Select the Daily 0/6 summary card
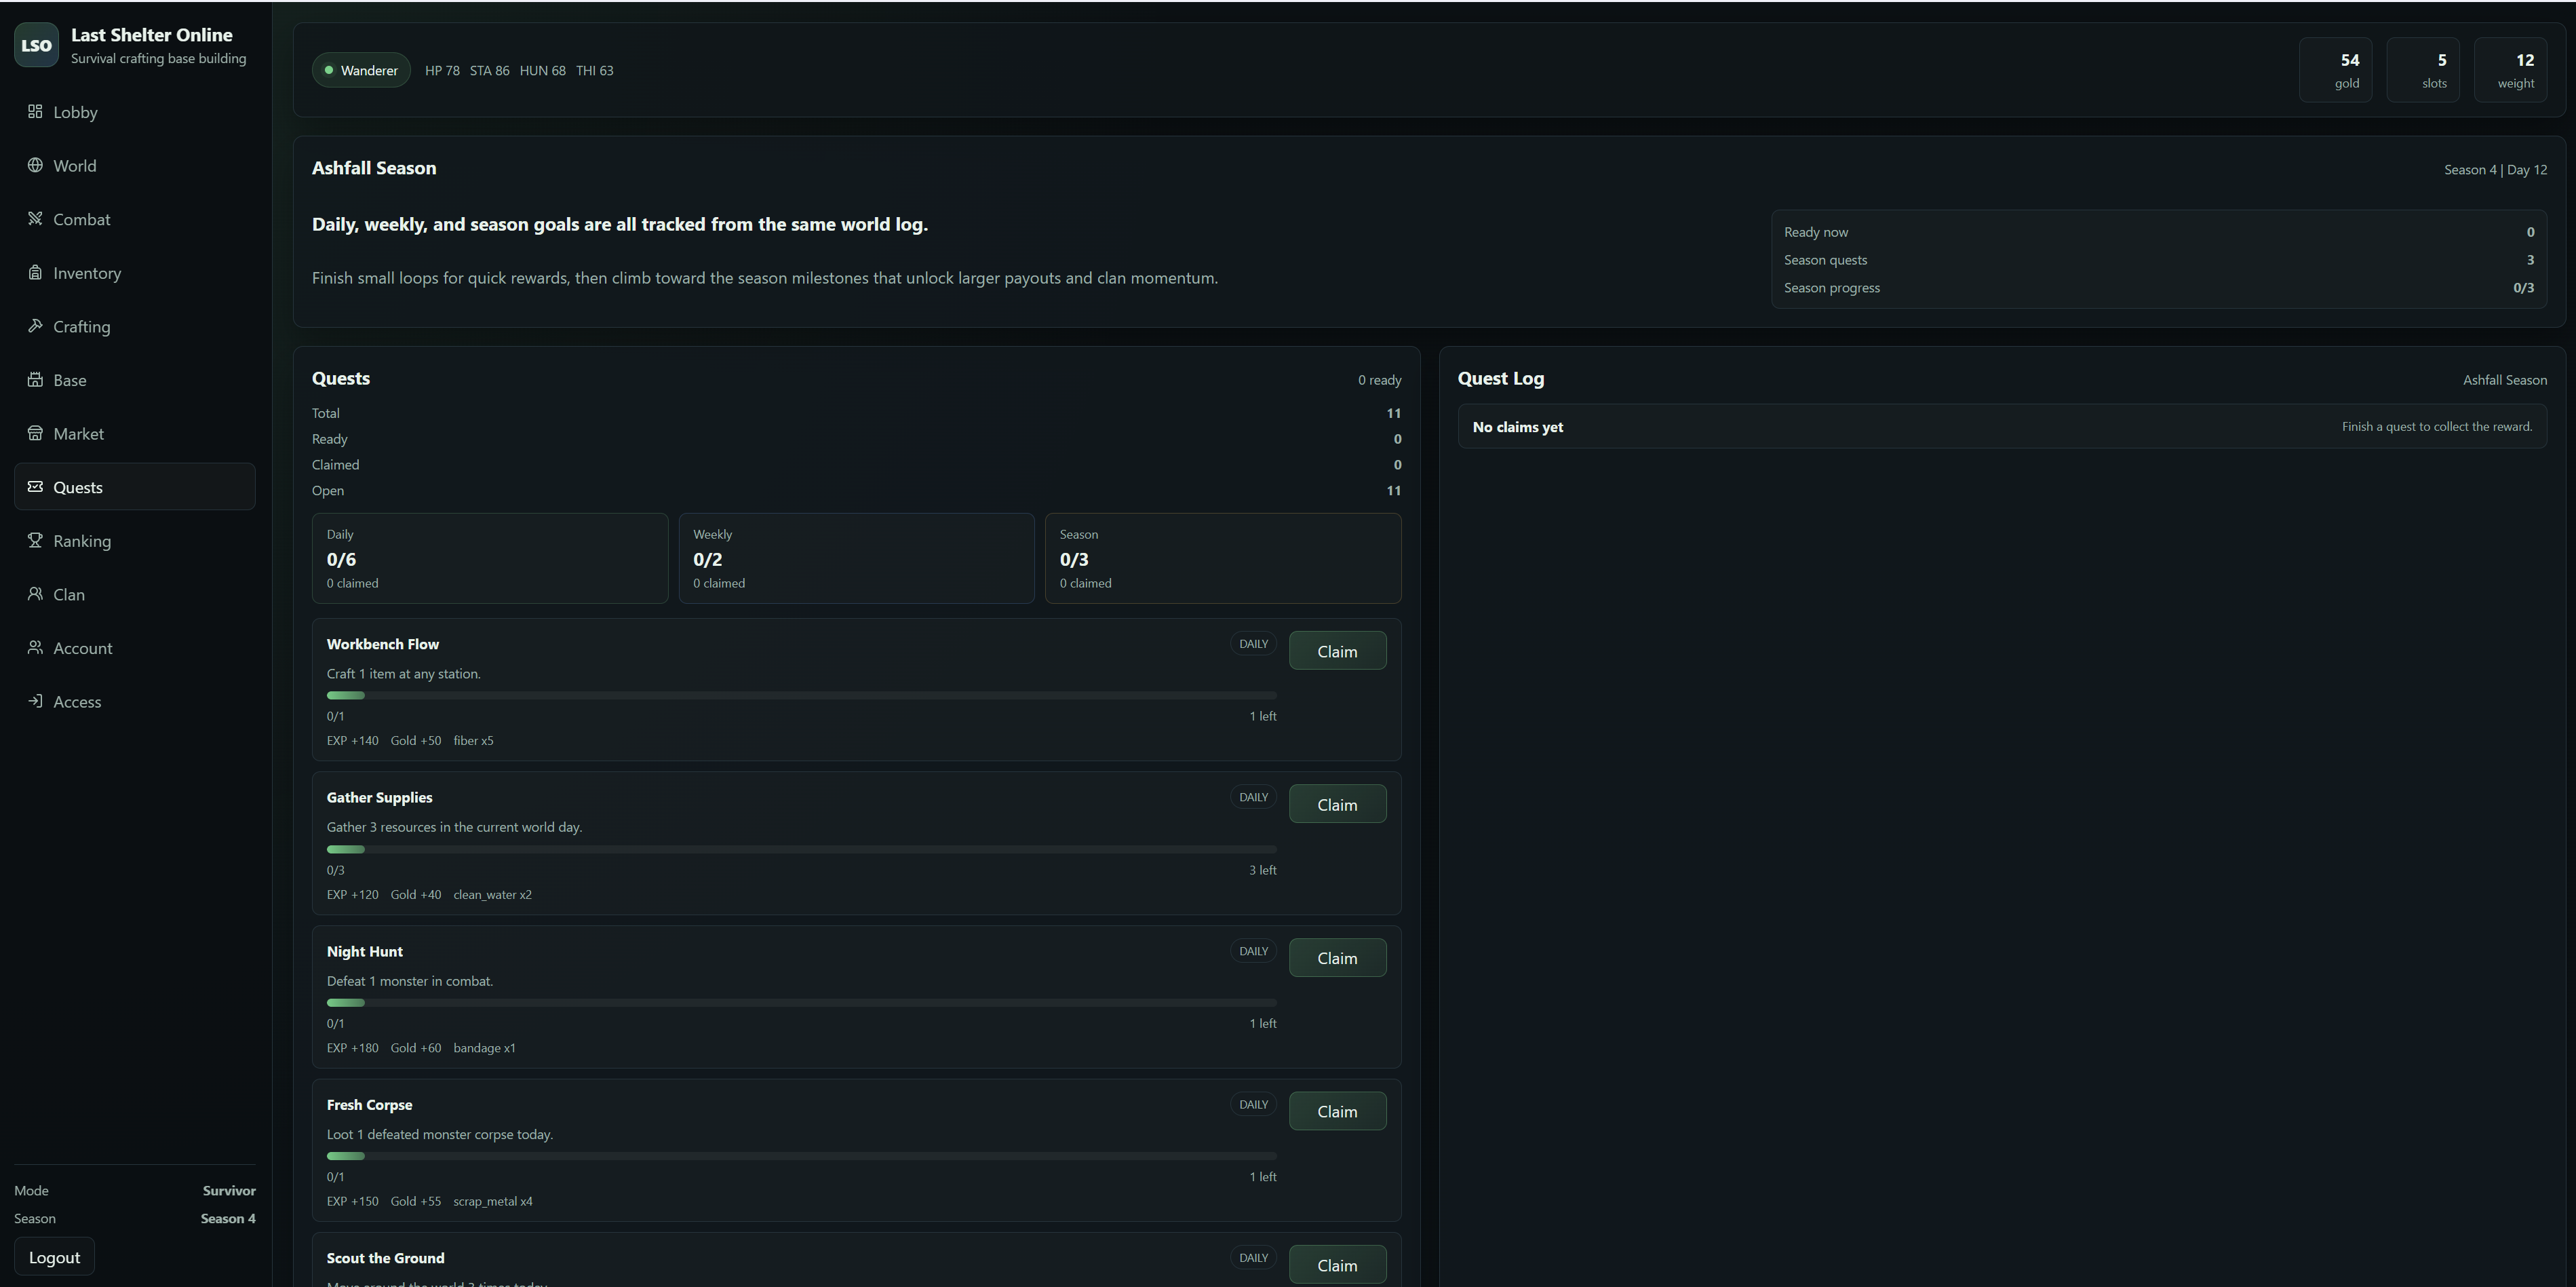The height and width of the screenshot is (1287, 2576). tap(490, 558)
